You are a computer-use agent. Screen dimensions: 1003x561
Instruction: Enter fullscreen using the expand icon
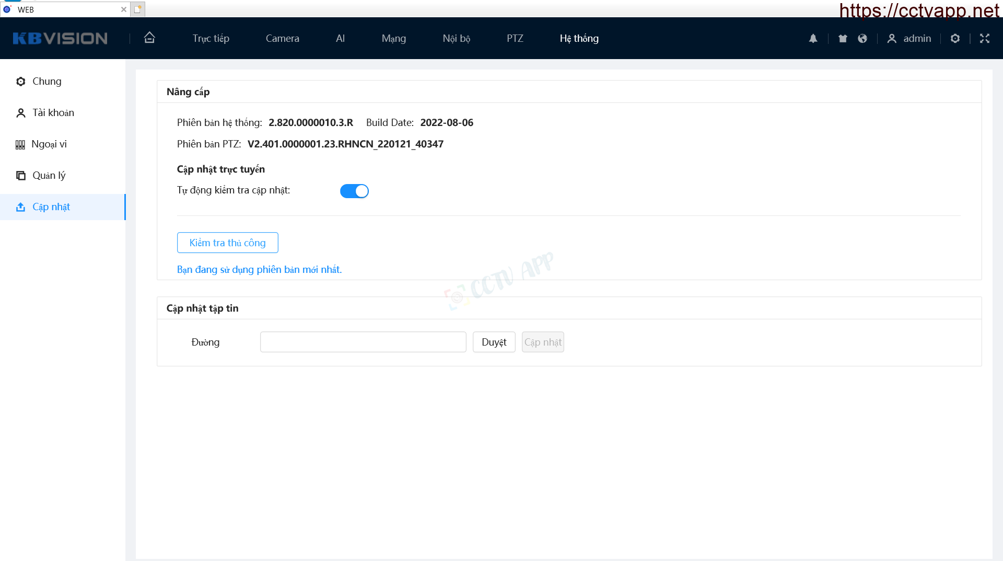click(x=985, y=38)
